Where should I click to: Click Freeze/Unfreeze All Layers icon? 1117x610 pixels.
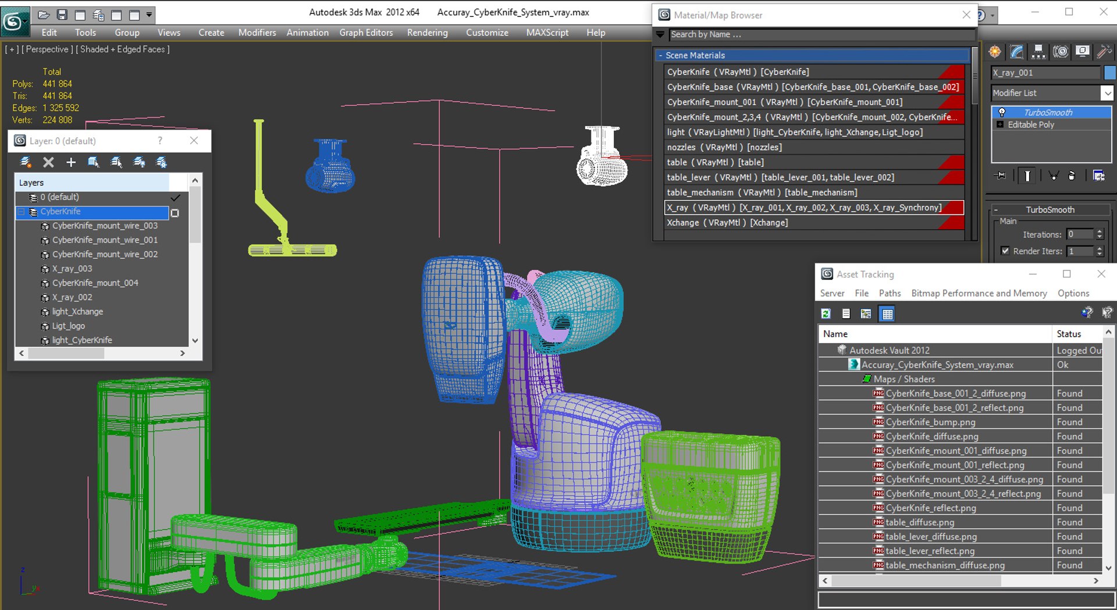pos(161,162)
